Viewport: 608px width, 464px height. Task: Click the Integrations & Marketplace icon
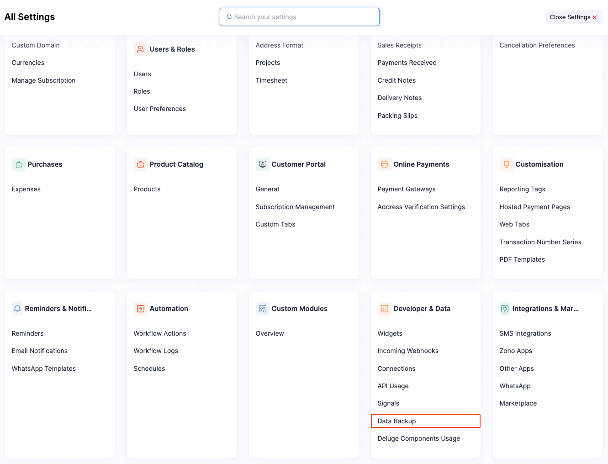pyautogui.click(x=504, y=308)
